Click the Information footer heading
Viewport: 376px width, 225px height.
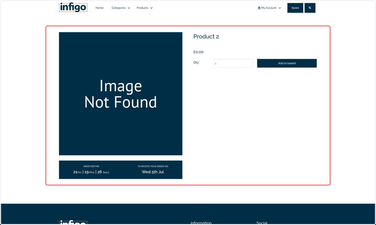201,223
